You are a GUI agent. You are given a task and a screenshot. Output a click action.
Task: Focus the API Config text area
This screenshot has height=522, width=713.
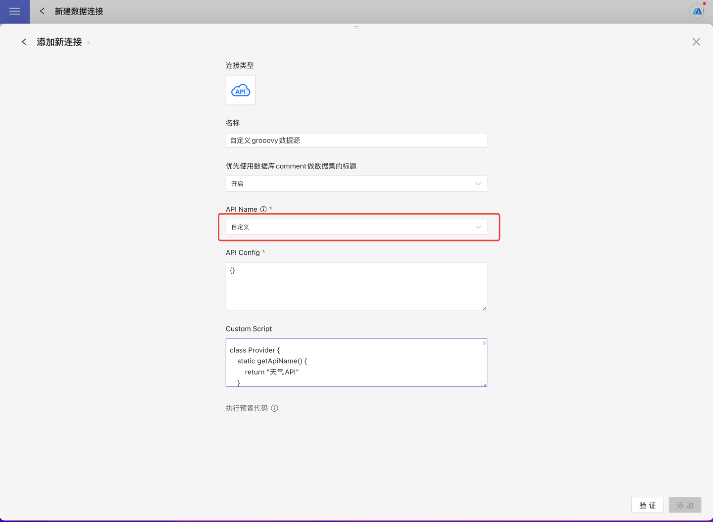[356, 286]
